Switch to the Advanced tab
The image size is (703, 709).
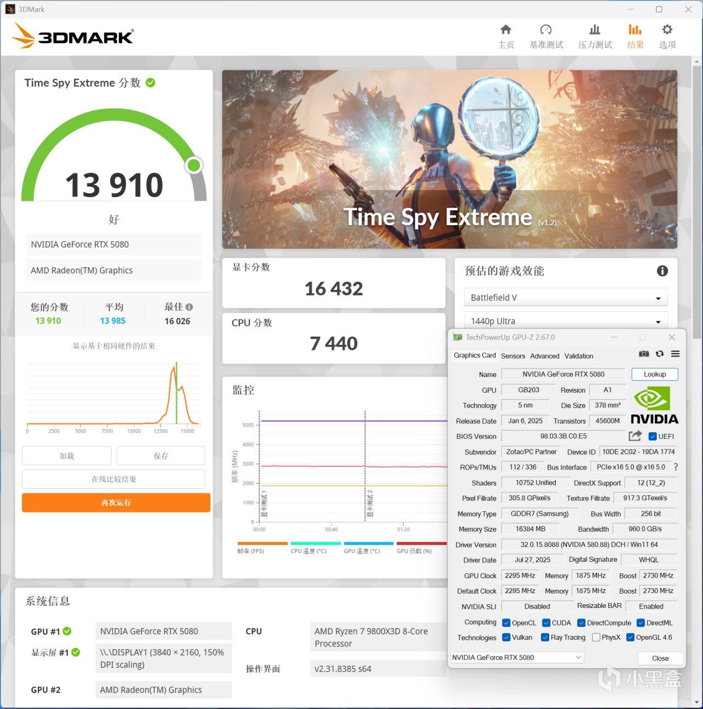coord(545,356)
